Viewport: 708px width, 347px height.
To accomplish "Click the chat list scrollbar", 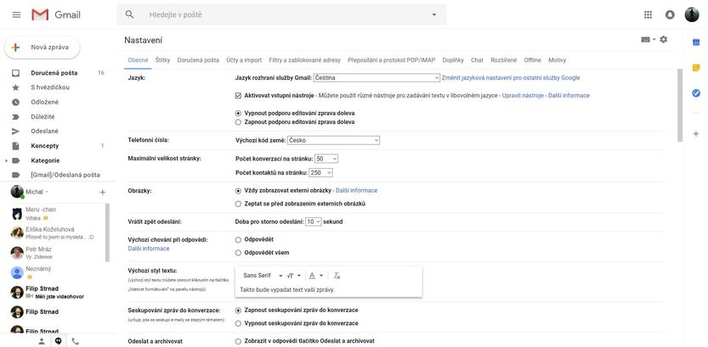I will 107,232.
